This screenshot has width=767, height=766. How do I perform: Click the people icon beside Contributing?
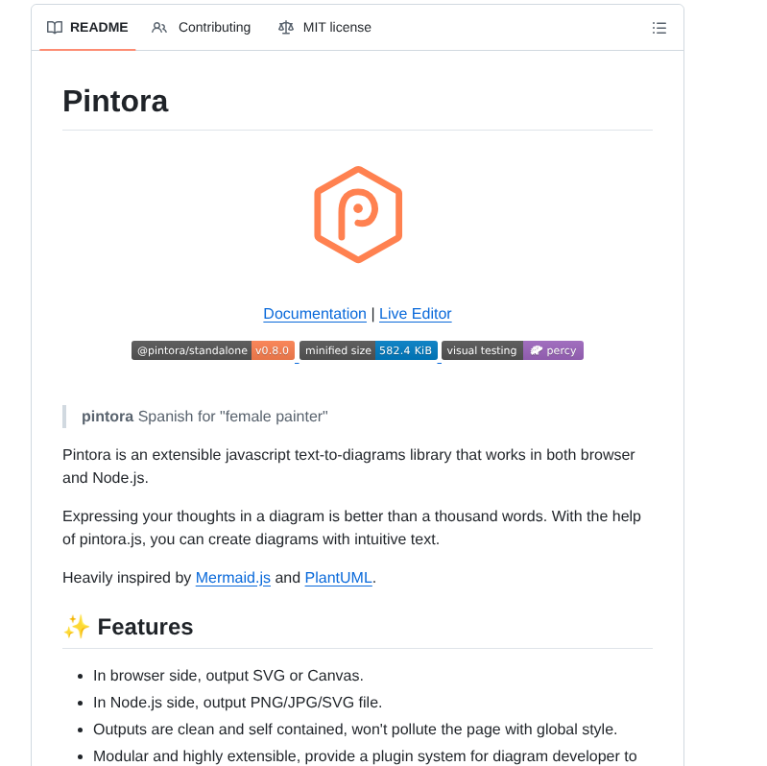click(x=159, y=28)
